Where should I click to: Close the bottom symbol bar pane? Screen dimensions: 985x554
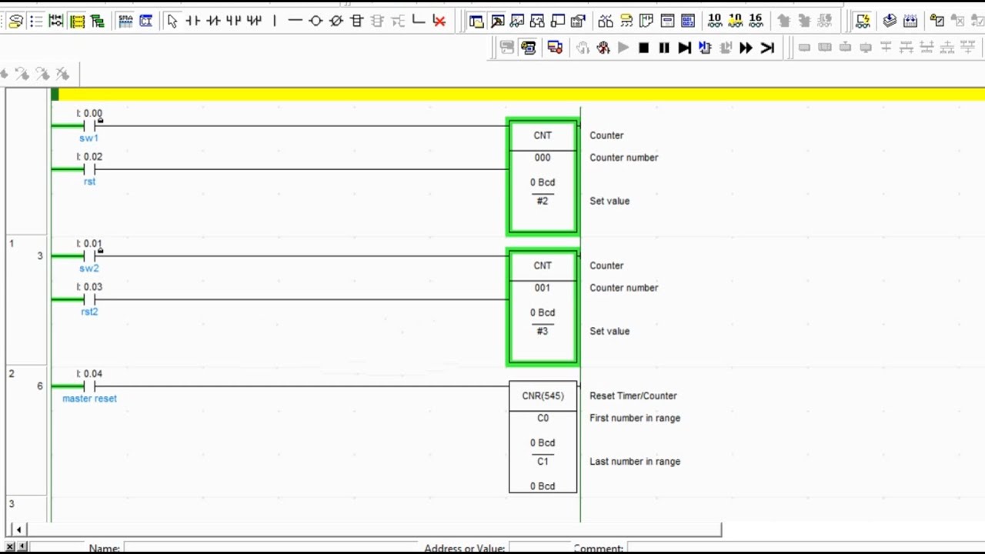(x=10, y=547)
